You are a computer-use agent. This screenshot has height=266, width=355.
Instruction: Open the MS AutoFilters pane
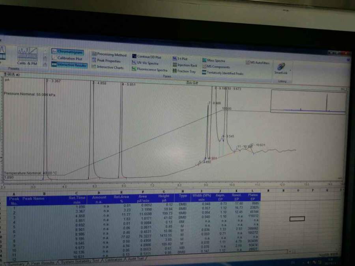tap(258, 63)
